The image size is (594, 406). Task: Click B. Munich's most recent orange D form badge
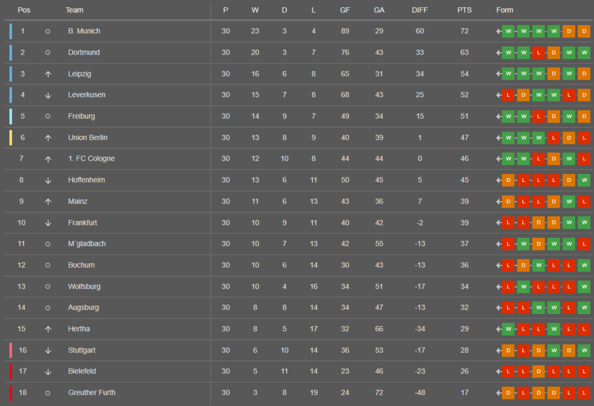(x=584, y=31)
